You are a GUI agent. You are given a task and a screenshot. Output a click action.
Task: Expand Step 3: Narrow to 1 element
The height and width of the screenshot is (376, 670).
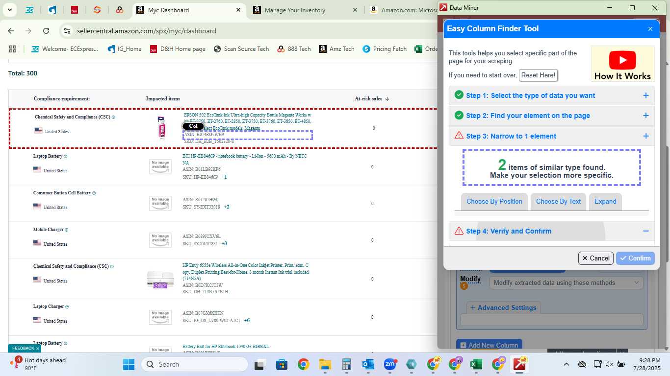coord(552,136)
